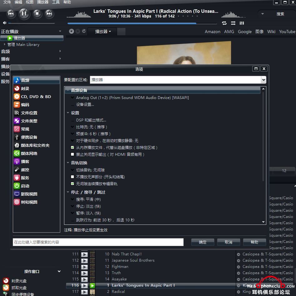The height and width of the screenshot is (296, 296).
Task: Open the 视图 menu
Action: [x=29, y=2]
